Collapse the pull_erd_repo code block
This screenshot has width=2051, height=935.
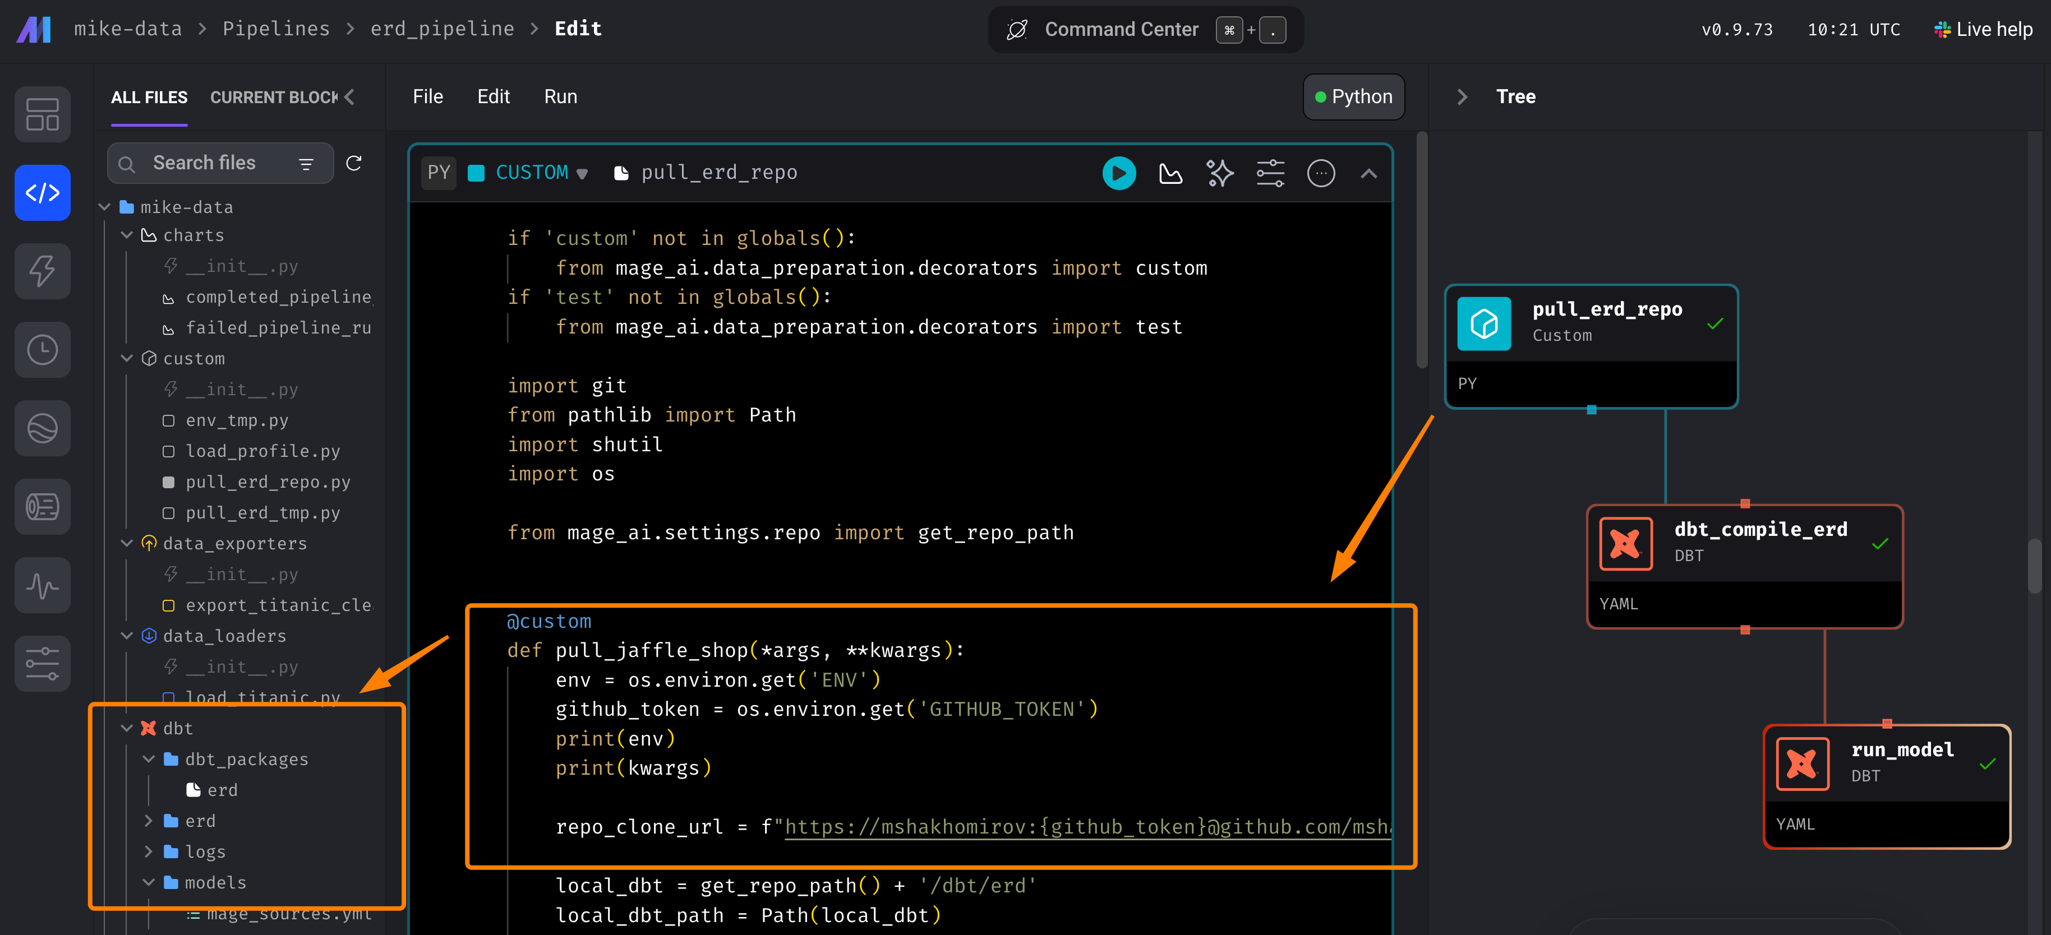click(x=1368, y=173)
